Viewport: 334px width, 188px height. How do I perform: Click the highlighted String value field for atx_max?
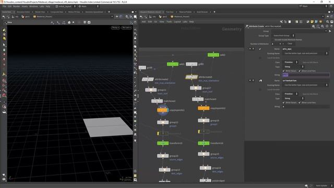pos(306,75)
